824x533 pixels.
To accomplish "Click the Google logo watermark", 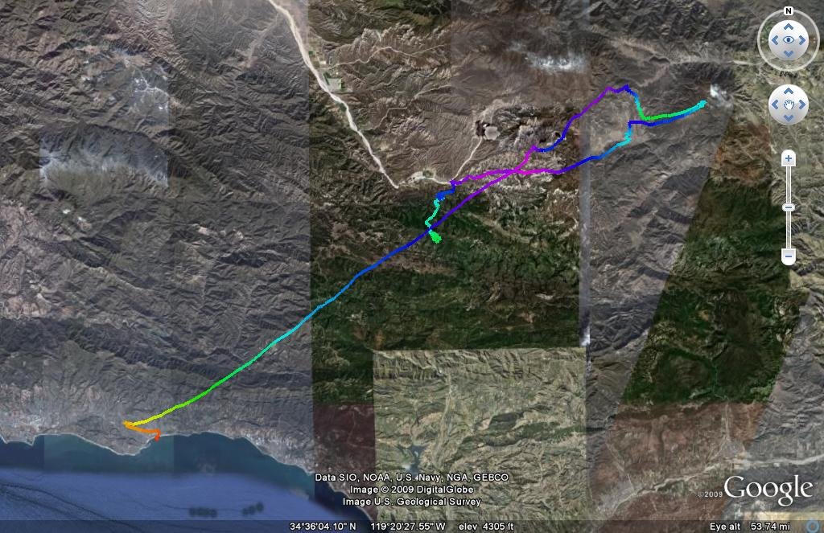I will click(x=768, y=490).
